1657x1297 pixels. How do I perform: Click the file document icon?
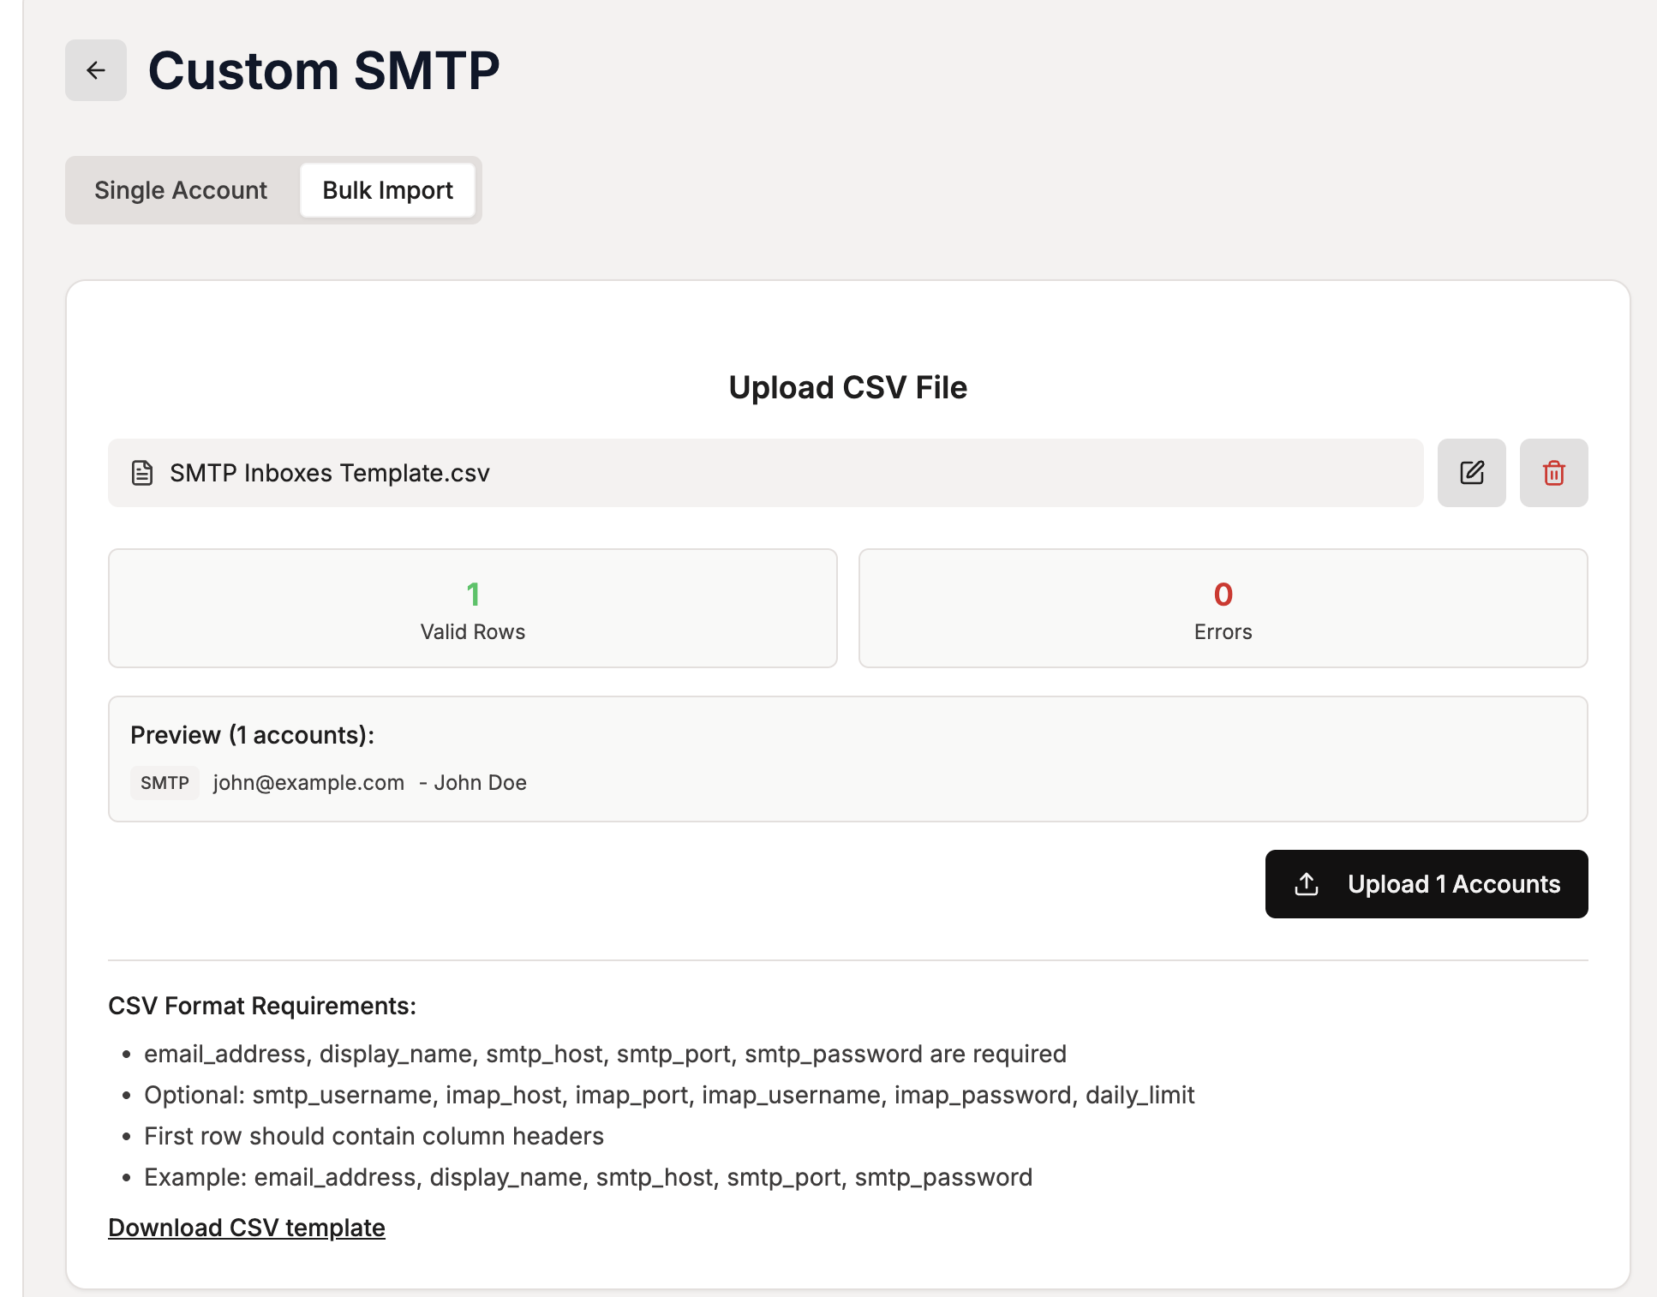click(142, 473)
